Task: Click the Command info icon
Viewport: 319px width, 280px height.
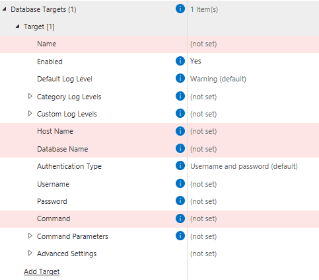Action: click(180, 218)
